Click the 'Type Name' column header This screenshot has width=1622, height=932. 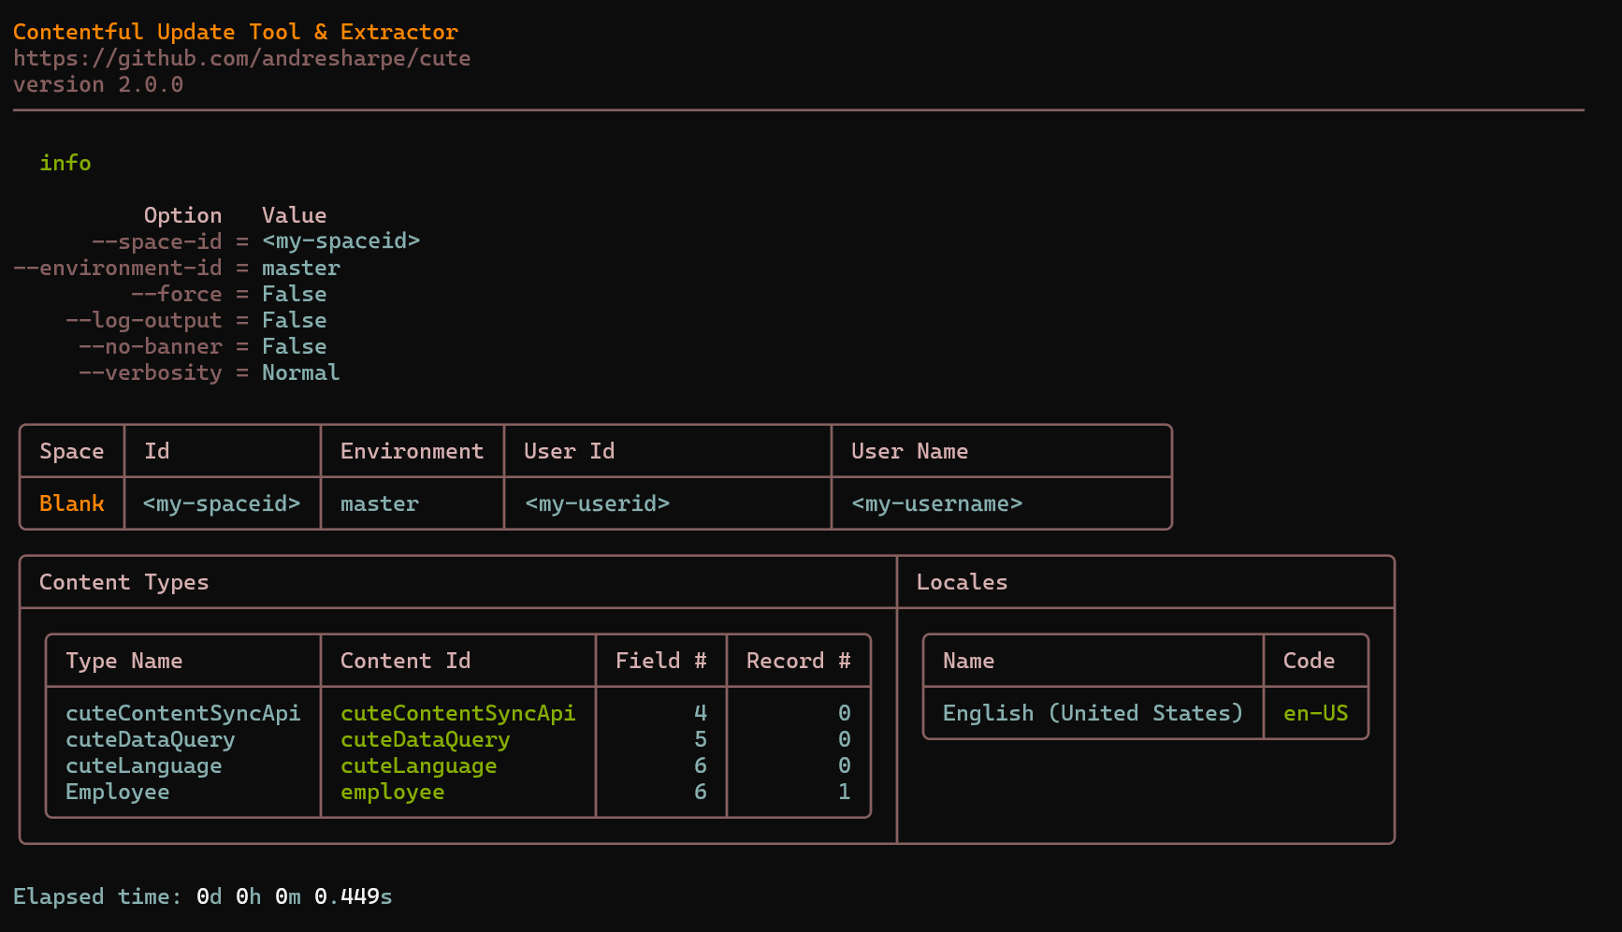point(123,661)
